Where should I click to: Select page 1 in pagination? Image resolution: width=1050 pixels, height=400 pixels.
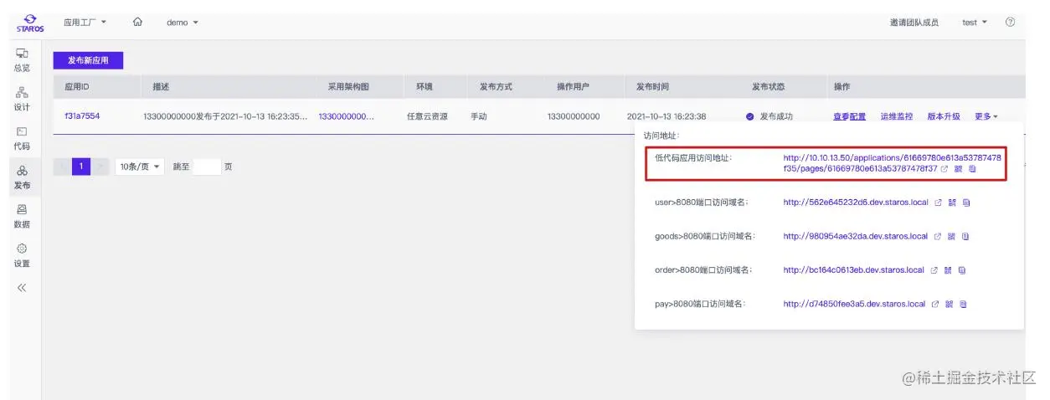pyautogui.click(x=81, y=167)
